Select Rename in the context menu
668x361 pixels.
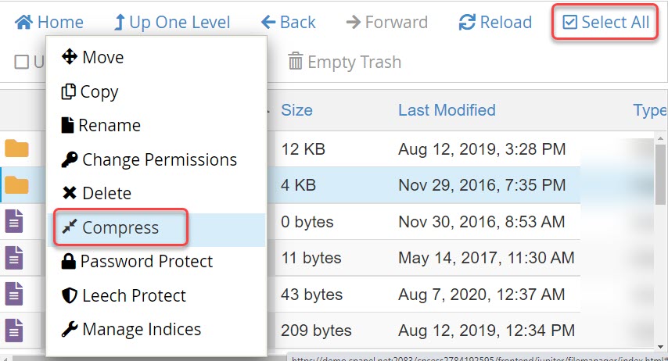point(110,125)
